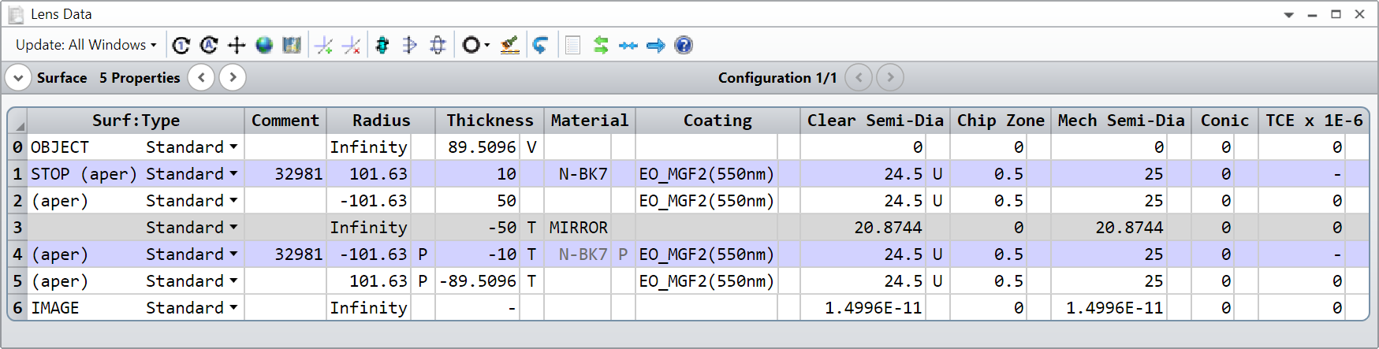Select the Chip Zone 0.5 cell in row 5
The image size is (1379, 349).
988,281
